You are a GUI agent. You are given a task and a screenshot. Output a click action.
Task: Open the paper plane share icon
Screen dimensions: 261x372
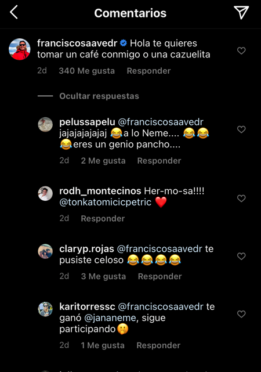point(241,12)
